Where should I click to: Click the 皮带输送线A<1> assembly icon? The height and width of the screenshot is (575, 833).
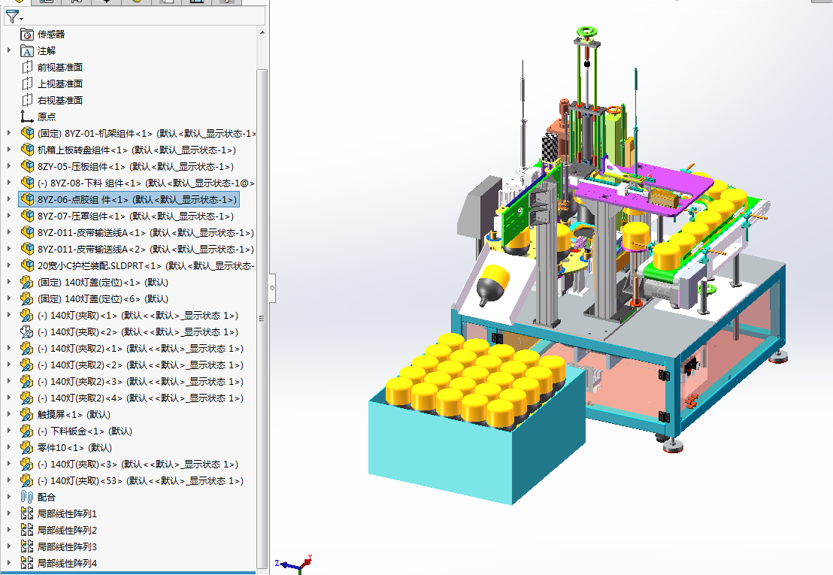27,232
